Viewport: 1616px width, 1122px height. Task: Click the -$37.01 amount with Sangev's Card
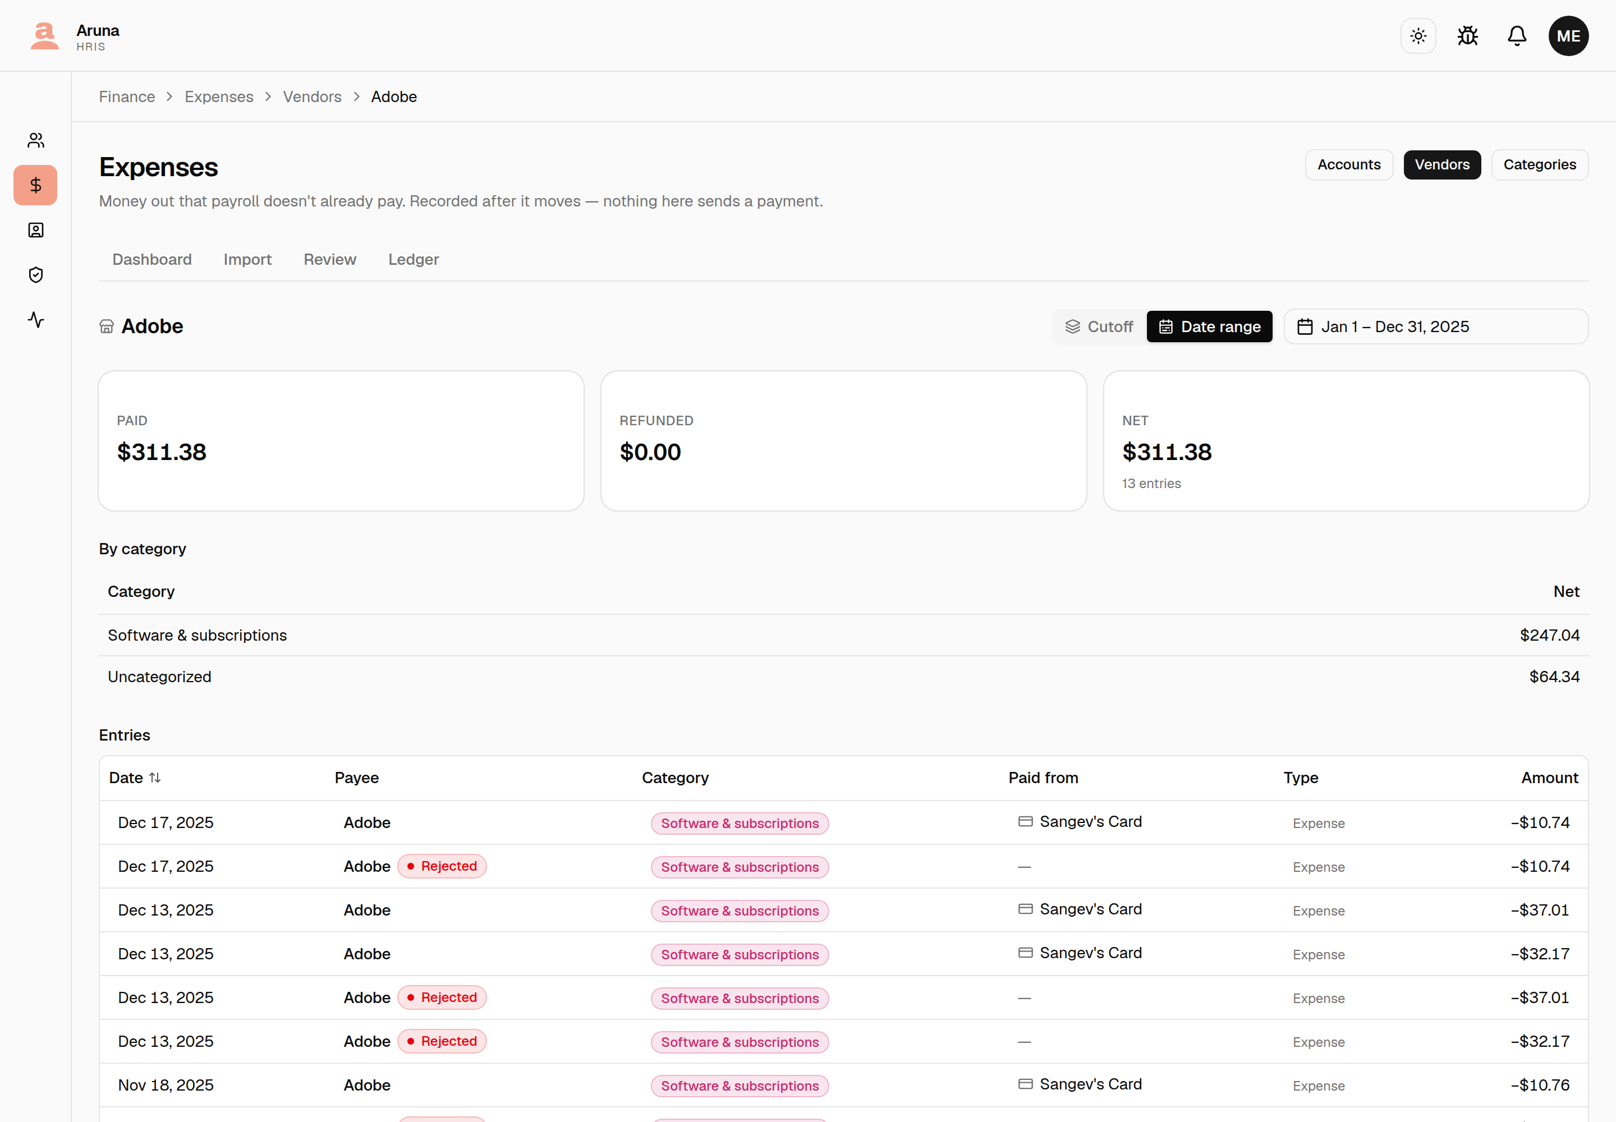pyautogui.click(x=1539, y=910)
